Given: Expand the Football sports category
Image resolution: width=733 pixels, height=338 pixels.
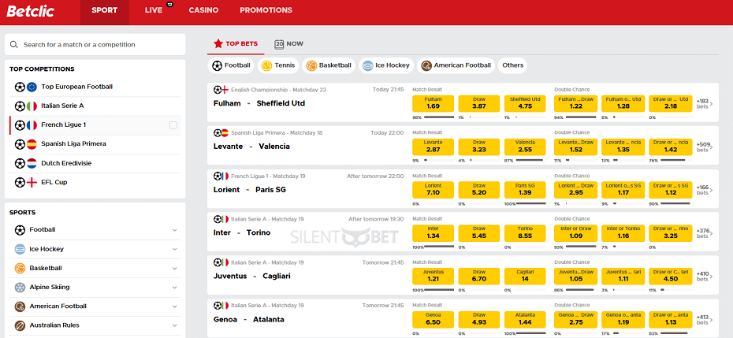Looking at the screenshot, I should click(174, 230).
